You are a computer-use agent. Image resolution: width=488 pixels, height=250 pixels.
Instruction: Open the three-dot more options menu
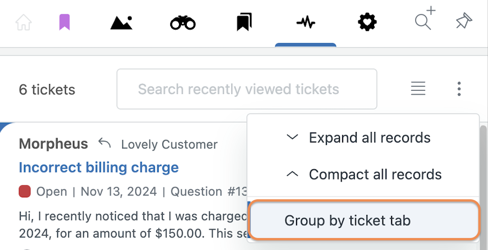(x=459, y=89)
